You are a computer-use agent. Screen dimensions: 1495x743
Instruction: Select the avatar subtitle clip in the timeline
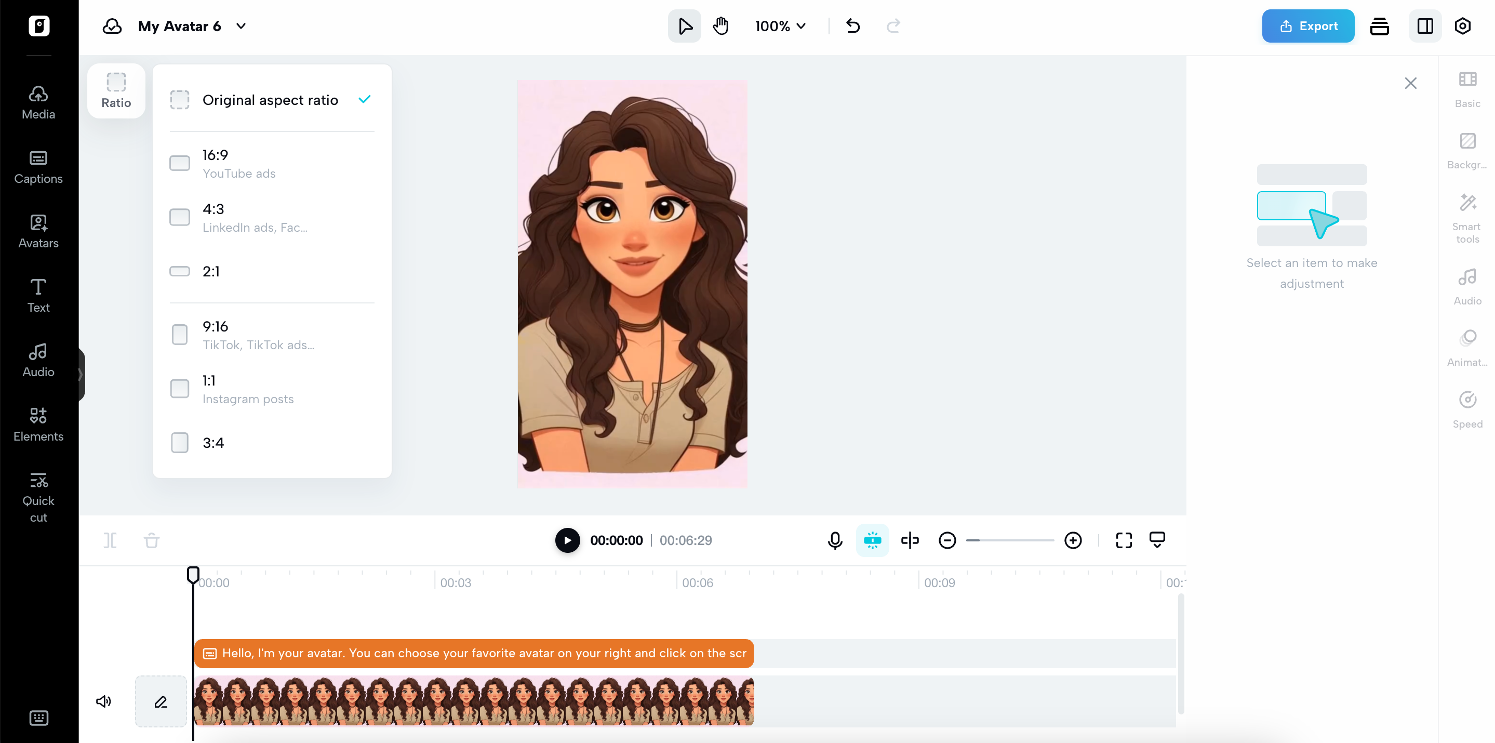pos(473,653)
